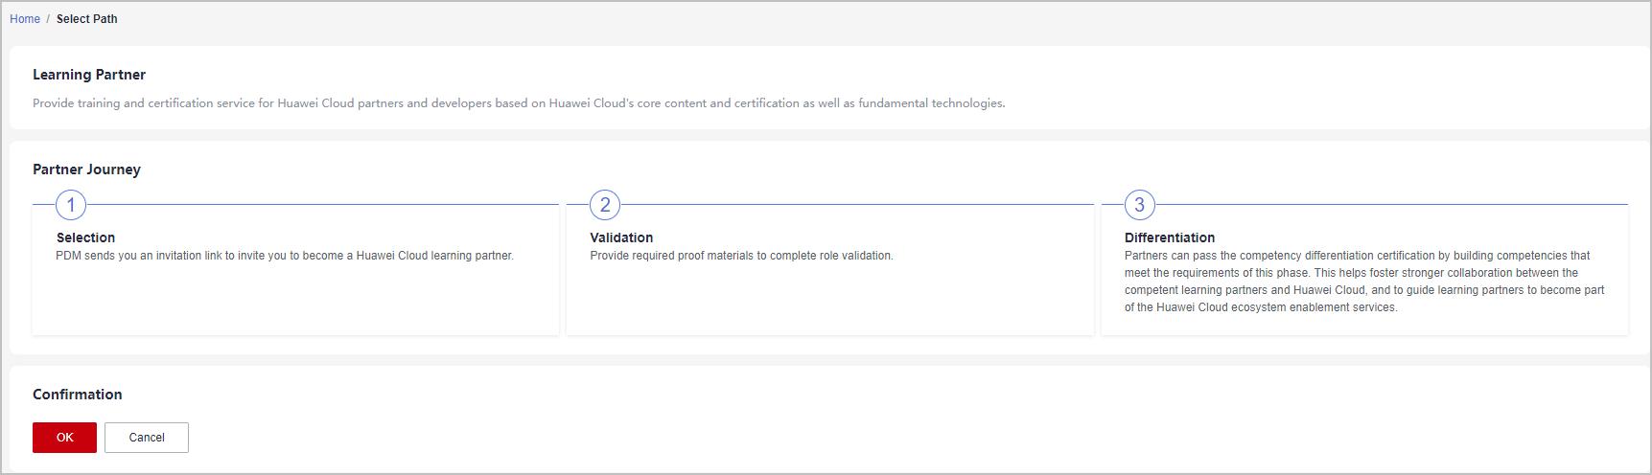Click the Confirmation section heading

click(78, 395)
